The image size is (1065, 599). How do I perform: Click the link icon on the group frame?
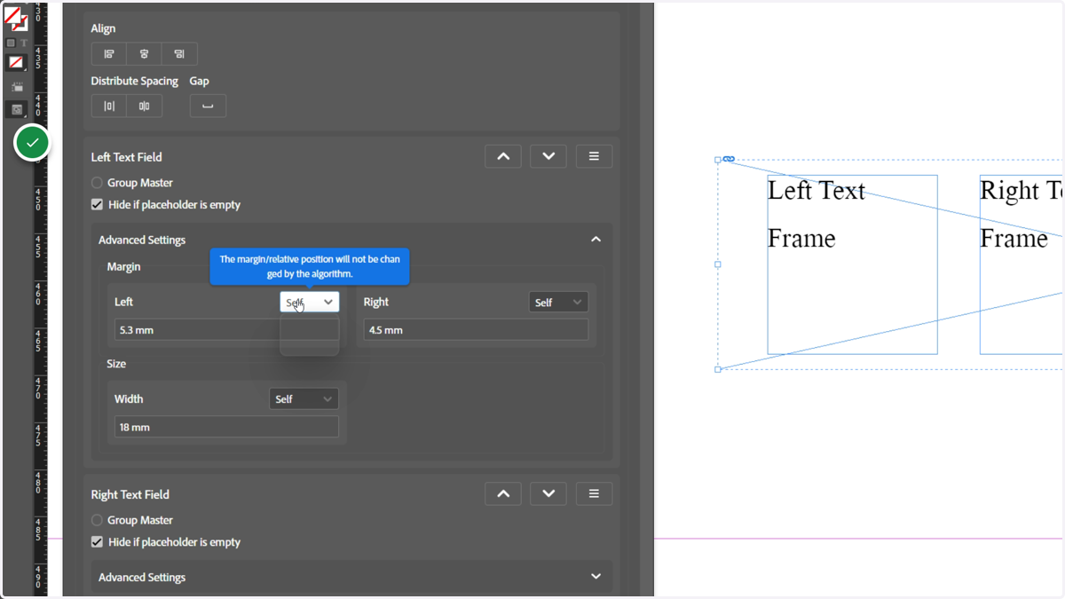pyautogui.click(x=729, y=159)
